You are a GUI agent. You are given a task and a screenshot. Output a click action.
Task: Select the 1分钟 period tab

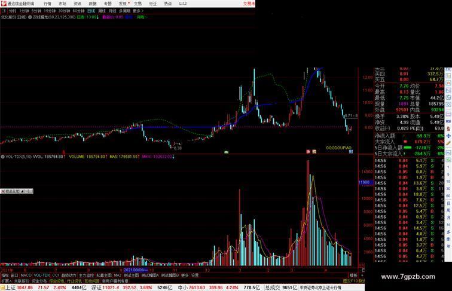tap(24, 11)
